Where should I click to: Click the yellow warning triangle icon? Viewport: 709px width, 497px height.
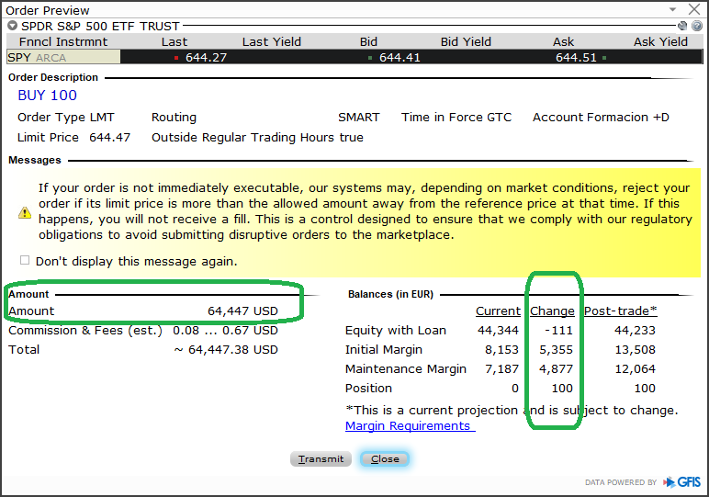(x=25, y=212)
